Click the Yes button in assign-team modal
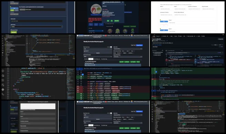 108,21
